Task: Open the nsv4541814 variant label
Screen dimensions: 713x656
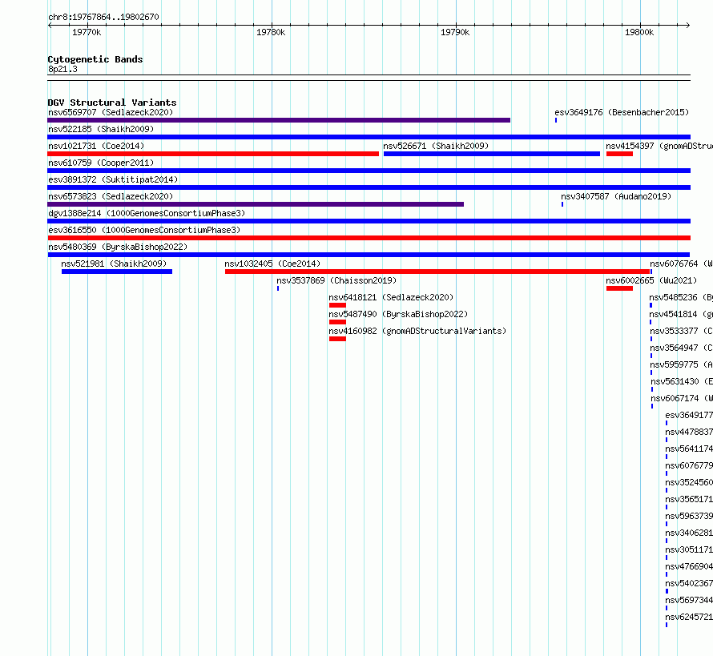Action: [681, 314]
